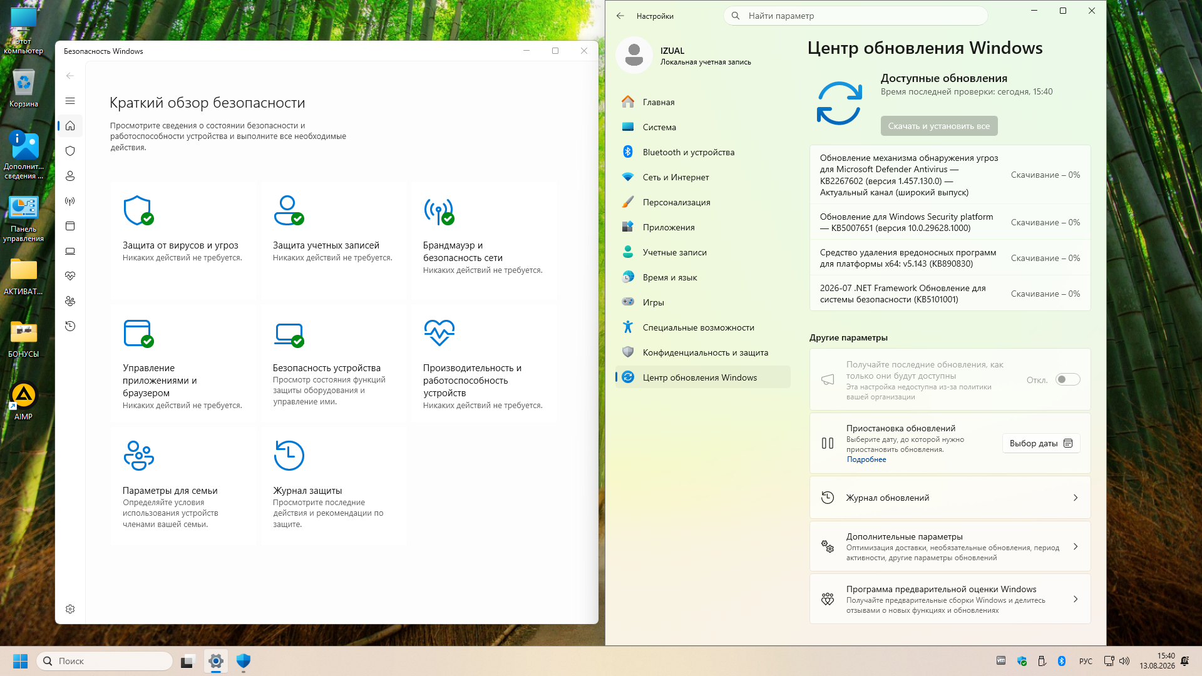
Task: Select Центр обновления Windows in Settings
Action: 702,377
